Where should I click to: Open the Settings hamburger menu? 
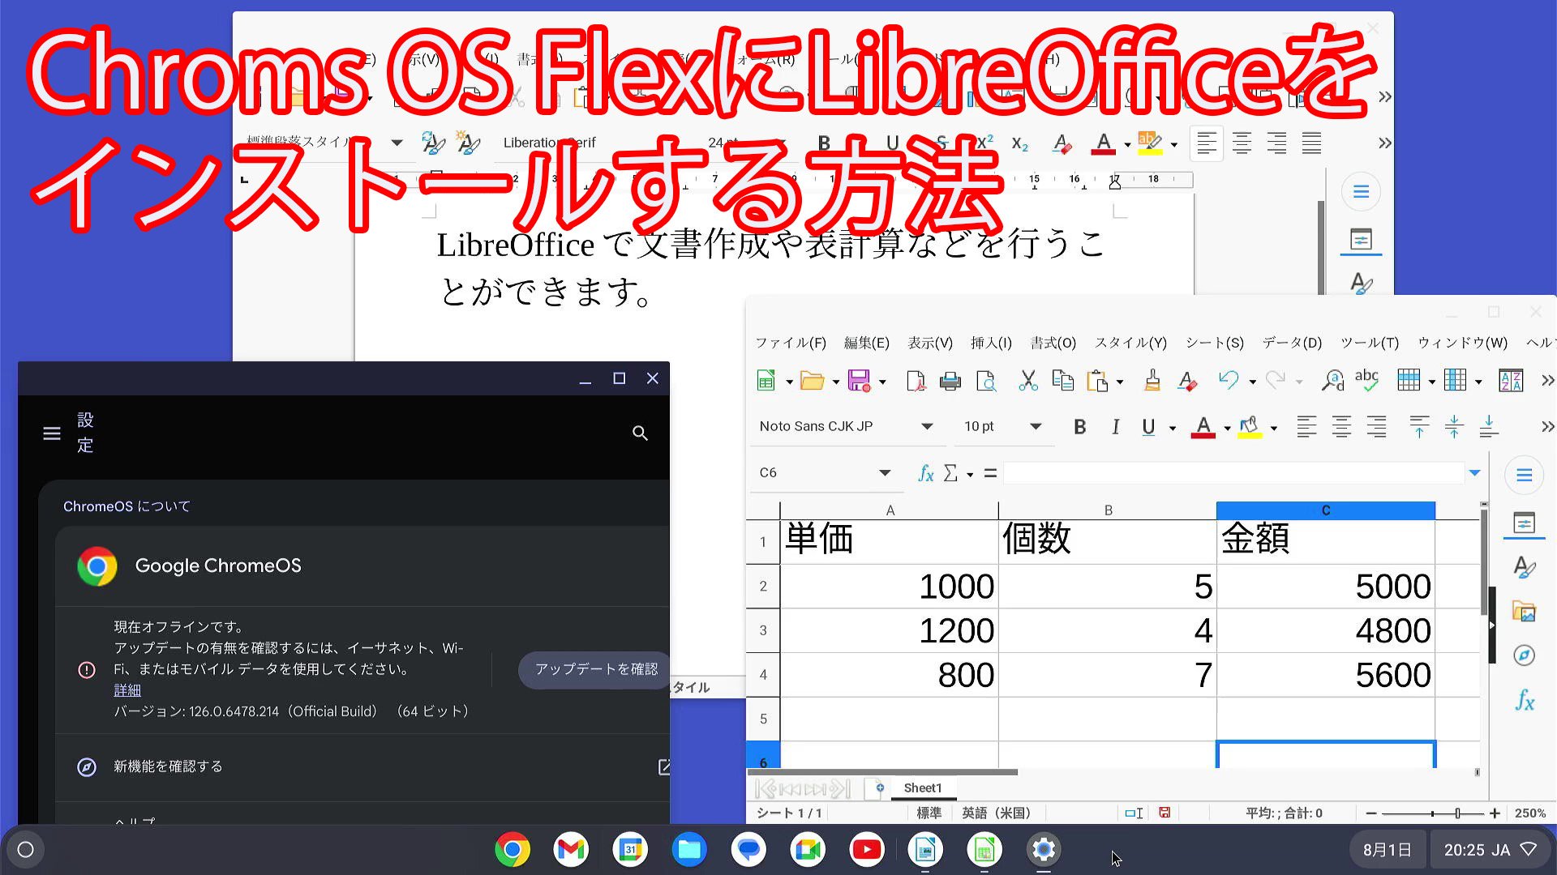pyautogui.click(x=52, y=433)
